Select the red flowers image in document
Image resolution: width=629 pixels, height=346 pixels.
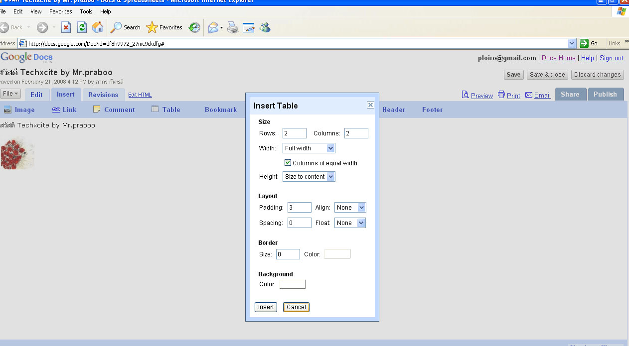17,153
